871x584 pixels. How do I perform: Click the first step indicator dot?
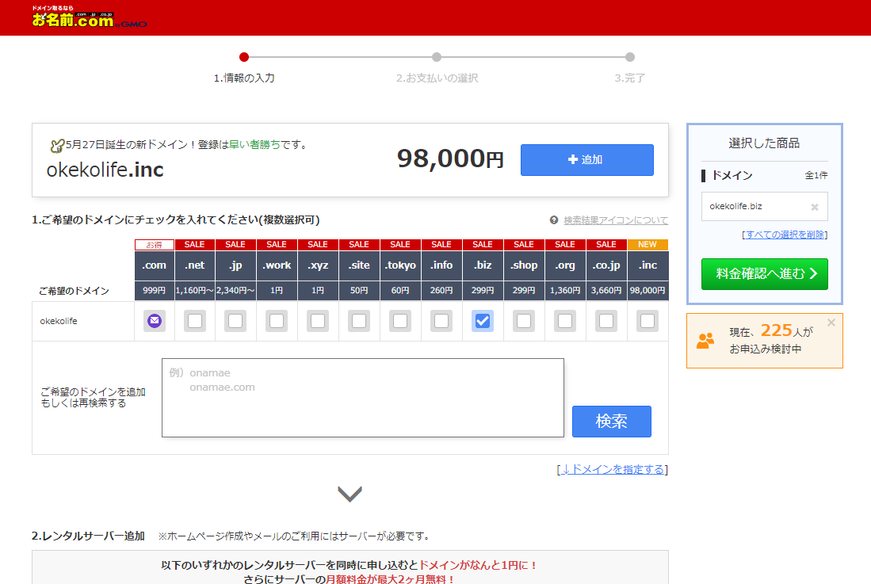click(x=244, y=57)
